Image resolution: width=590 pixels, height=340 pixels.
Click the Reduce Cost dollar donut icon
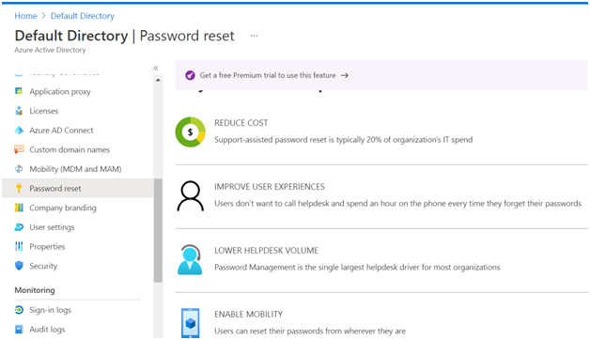coord(191,132)
